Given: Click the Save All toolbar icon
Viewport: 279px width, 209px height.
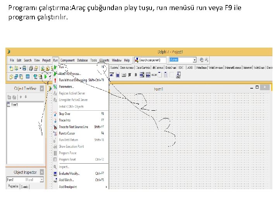Looking at the screenshot, I should click(x=31, y=69).
